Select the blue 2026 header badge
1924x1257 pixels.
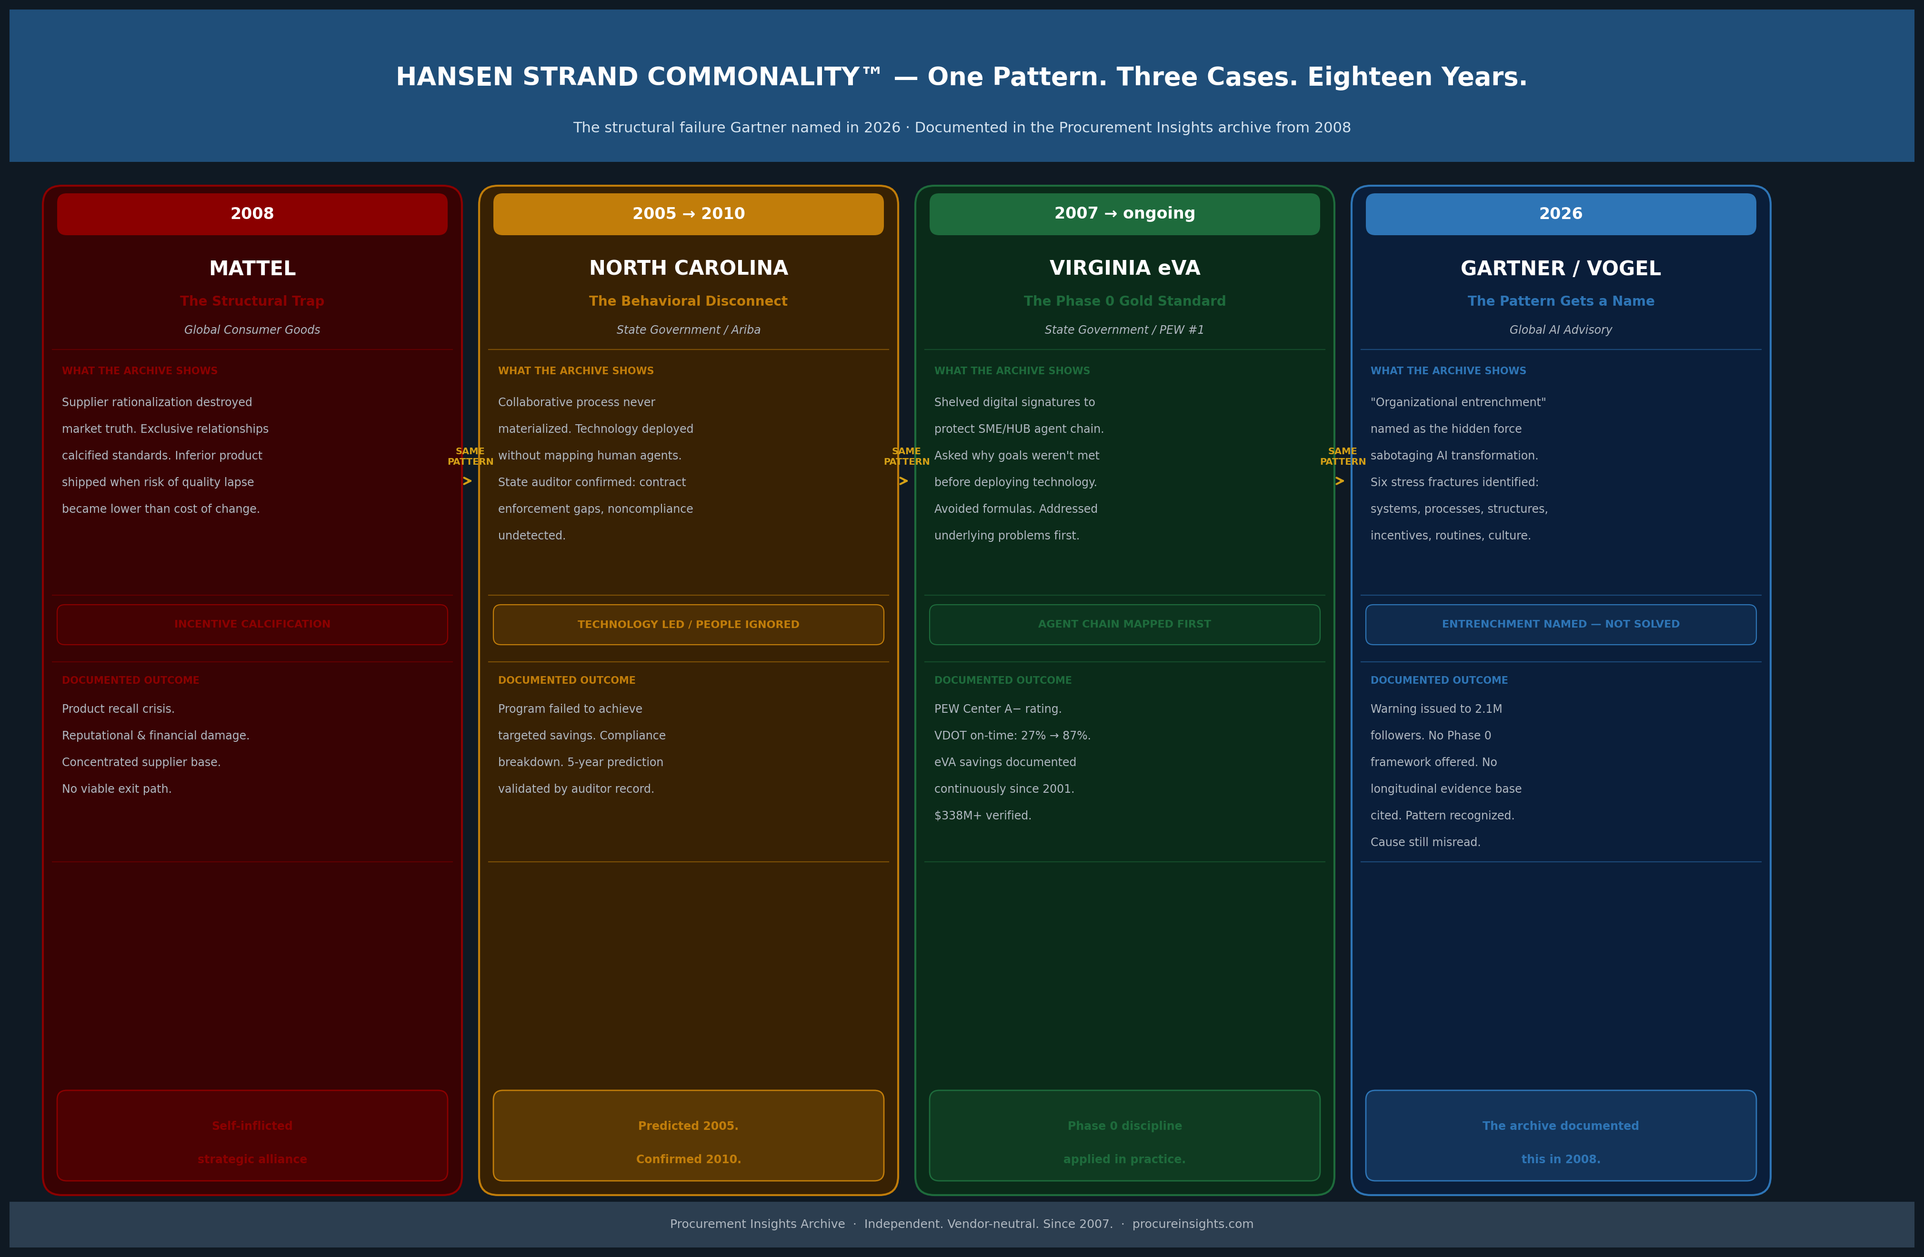pyautogui.click(x=1560, y=214)
